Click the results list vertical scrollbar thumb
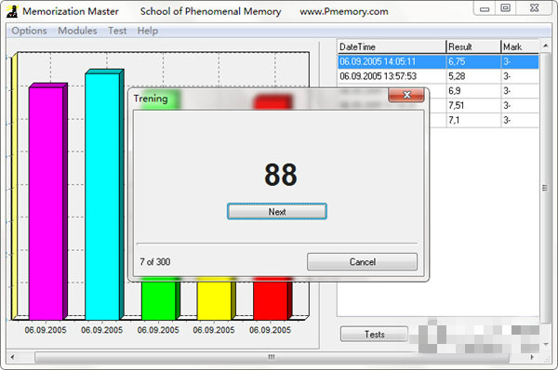Image resolution: width=558 pixels, height=370 pixels. 545,188
